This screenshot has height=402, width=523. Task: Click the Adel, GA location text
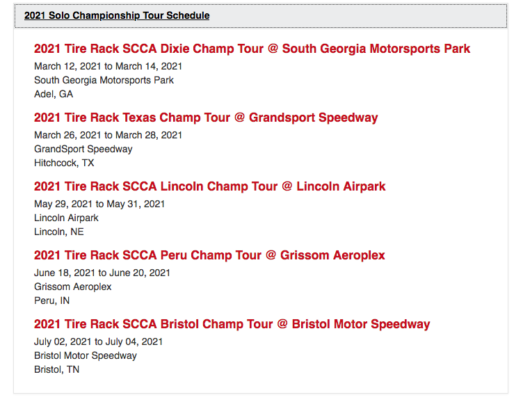pyautogui.click(x=54, y=94)
